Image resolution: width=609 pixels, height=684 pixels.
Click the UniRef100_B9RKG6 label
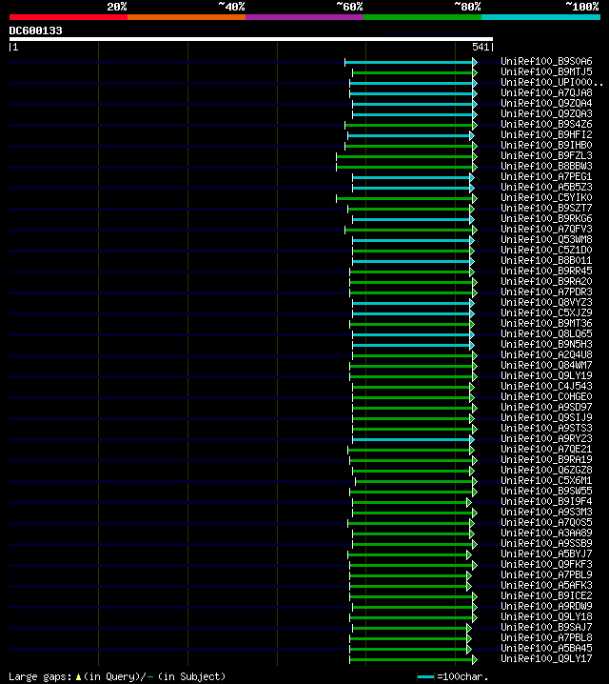pyautogui.click(x=546, y=218)
